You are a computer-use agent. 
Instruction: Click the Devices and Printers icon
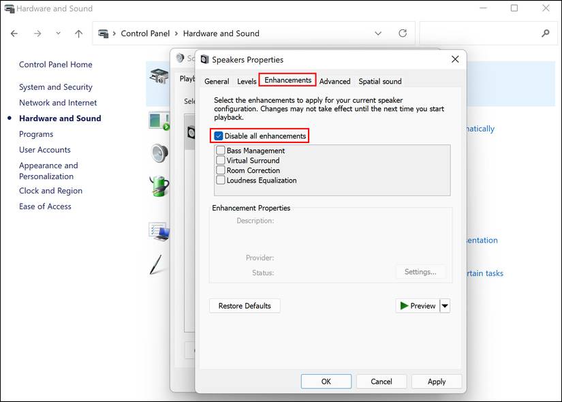[159, 76]
